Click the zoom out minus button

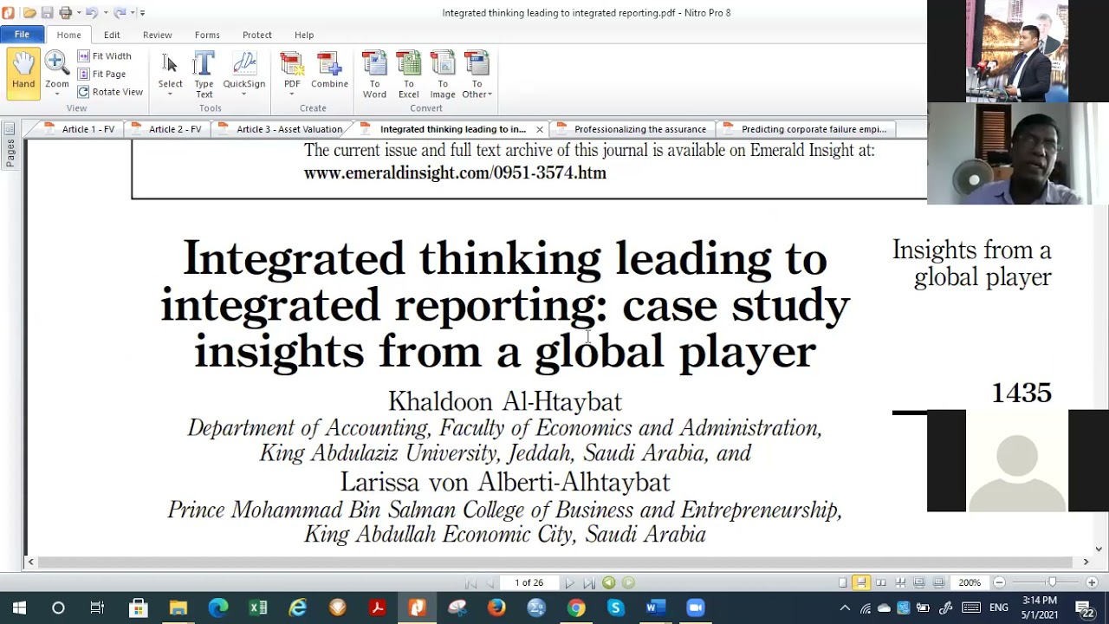[999, 583]
